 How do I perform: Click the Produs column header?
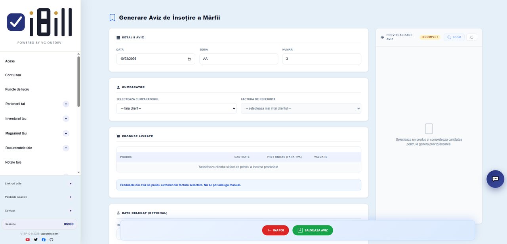click(x=126, y=157)
